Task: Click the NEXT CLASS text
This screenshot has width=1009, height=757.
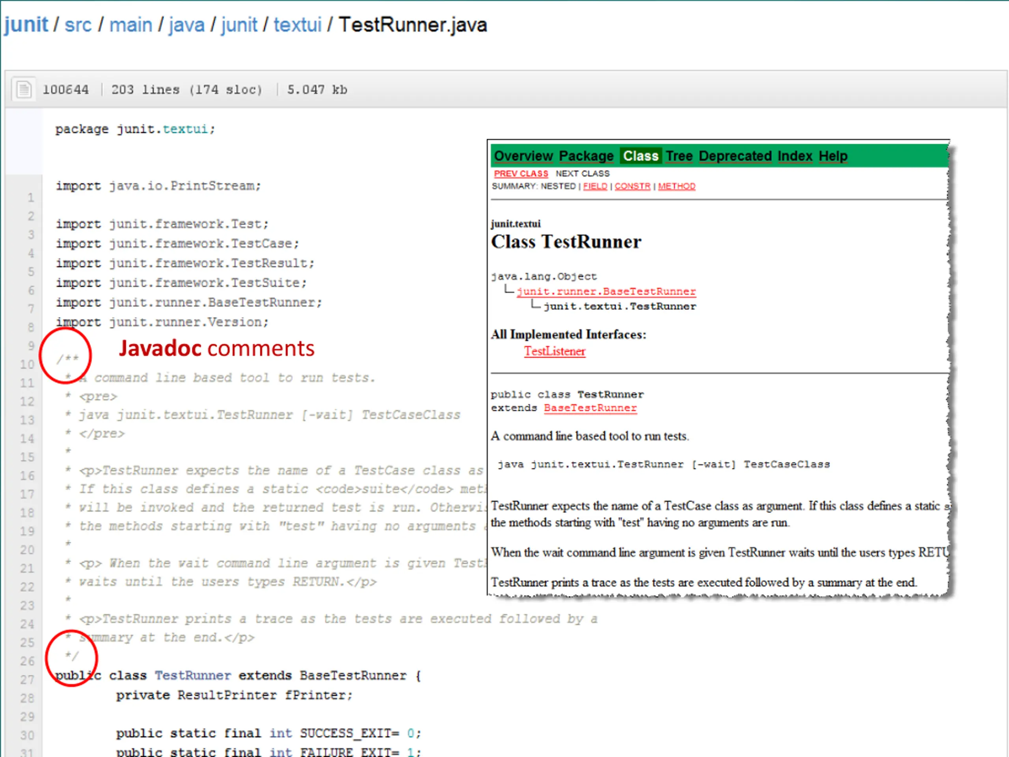Action: coord(582,174)
